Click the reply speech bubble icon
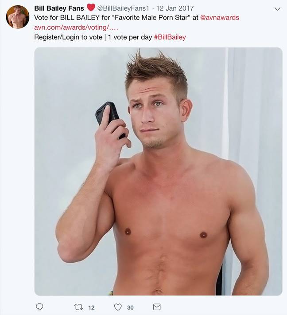 39,307
